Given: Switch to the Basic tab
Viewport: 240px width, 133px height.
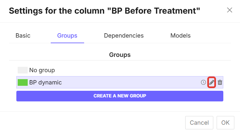Looking at the screenshot, I should tap(23, 36).
